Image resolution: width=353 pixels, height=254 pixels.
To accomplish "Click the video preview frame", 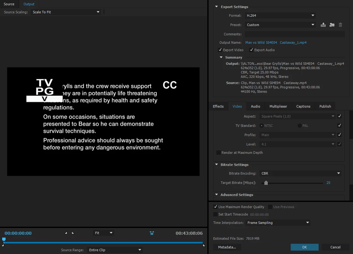I will (103, 122).
